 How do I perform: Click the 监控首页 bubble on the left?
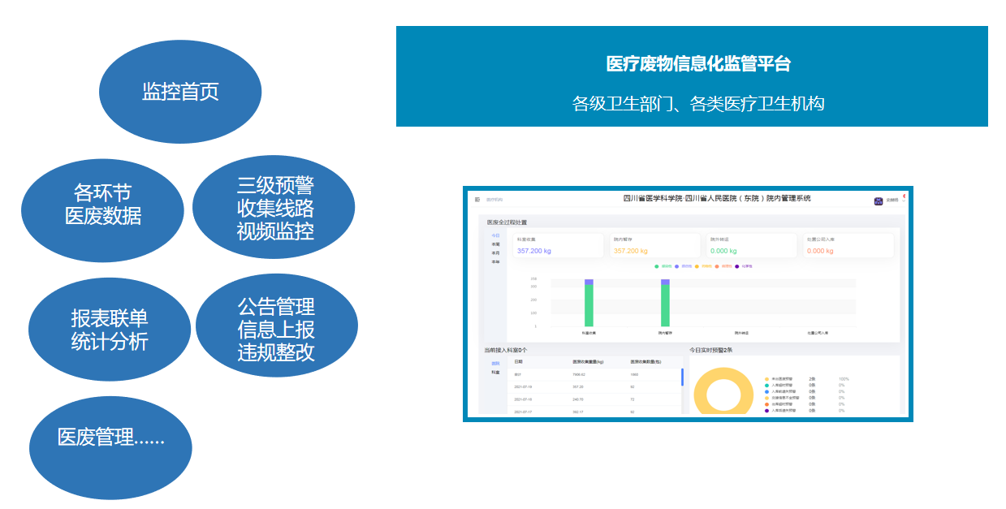(x=179, y=89)
